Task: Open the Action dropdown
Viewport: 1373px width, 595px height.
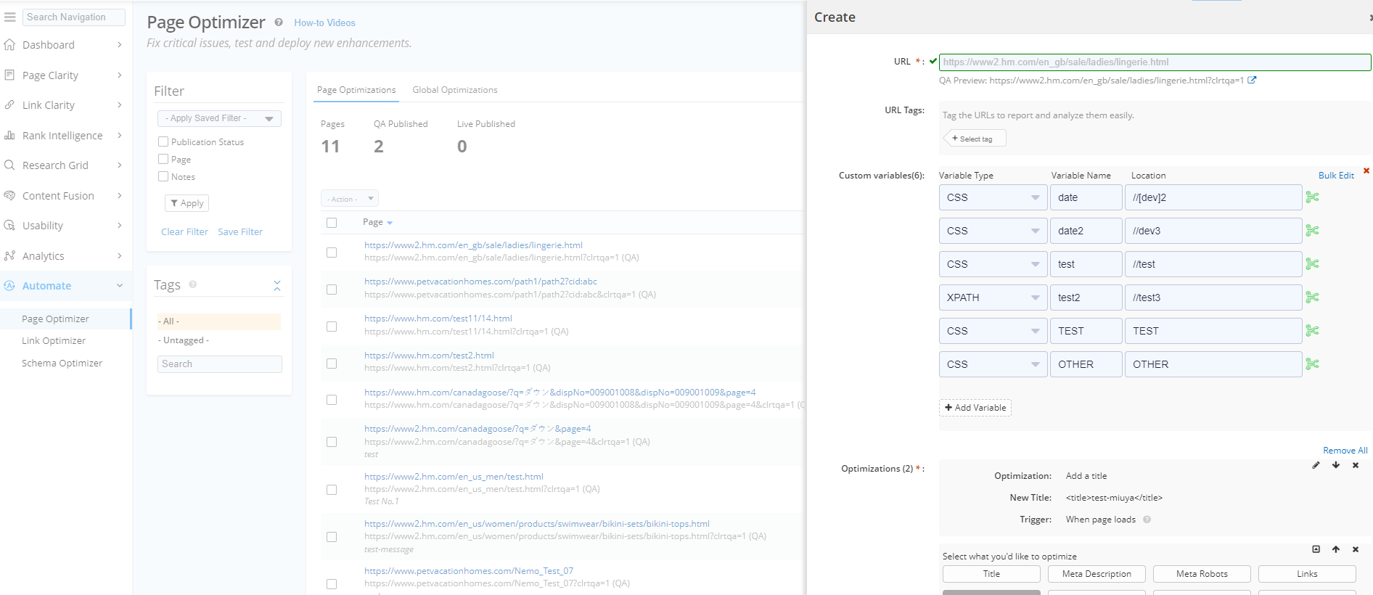Action: (350, 199)
